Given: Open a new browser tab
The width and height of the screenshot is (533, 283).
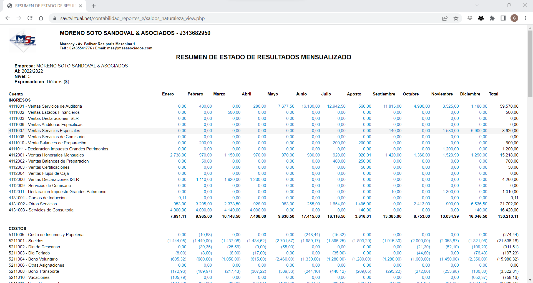Looking at the screenshot, I should click(94, 6).
